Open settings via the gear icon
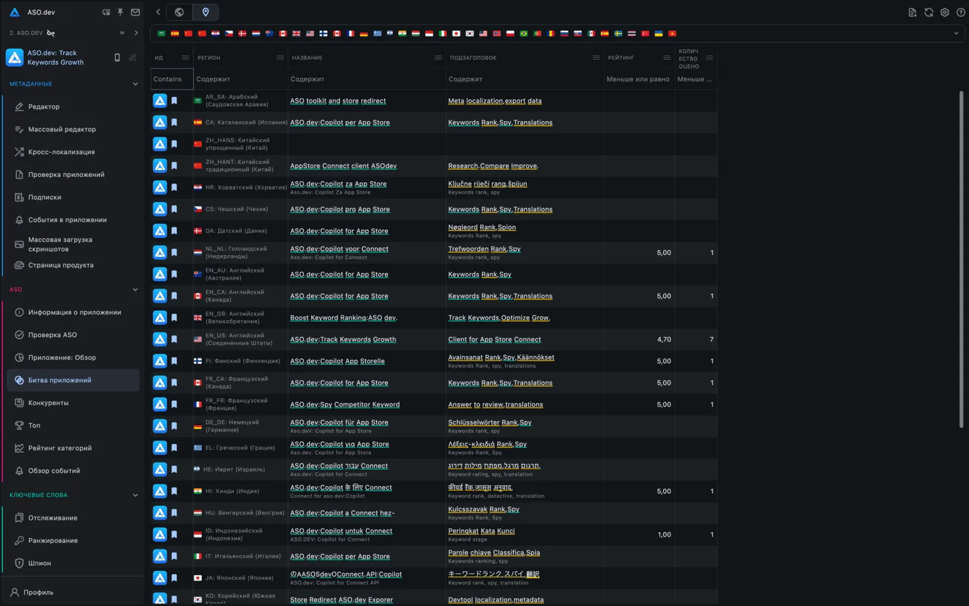The width and height of the screenshot is (969, 606). pos(945,12)
